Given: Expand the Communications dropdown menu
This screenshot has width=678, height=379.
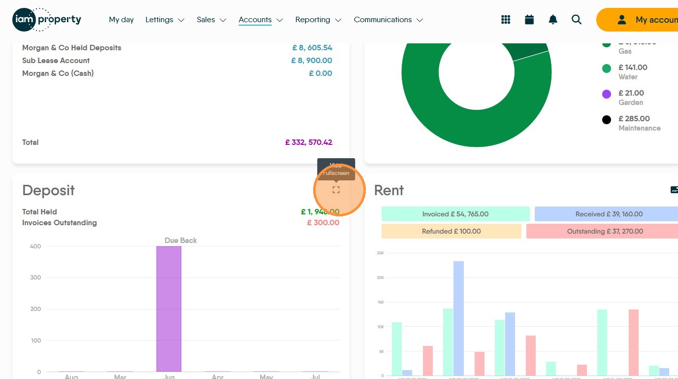Looking at the screenshot, I should click(388, 20).
